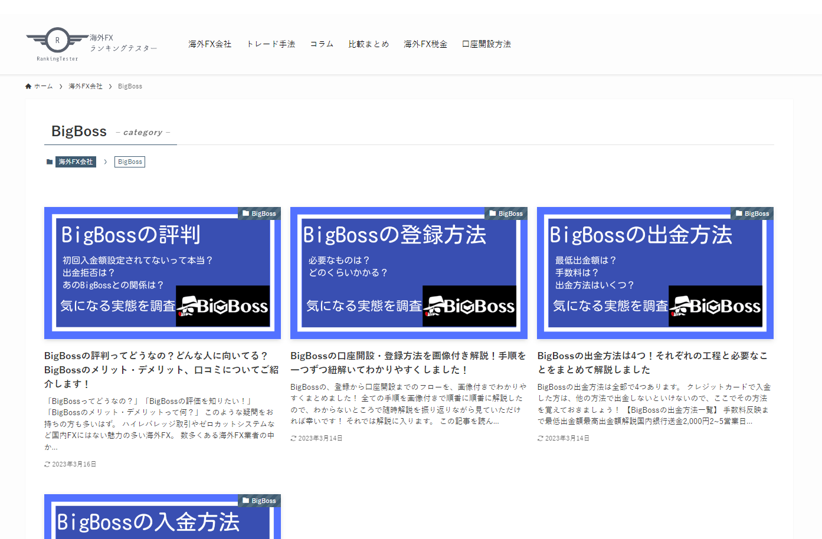Viewport: 822px width, 539px height.
Task: Click BigBoss category badge on 出金方法 card
Action: pos(752,213)
